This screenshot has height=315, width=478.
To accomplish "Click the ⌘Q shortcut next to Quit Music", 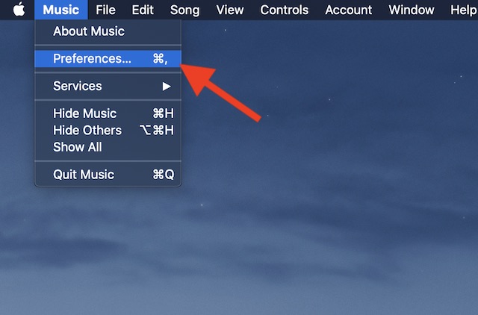I will (164, 175).
